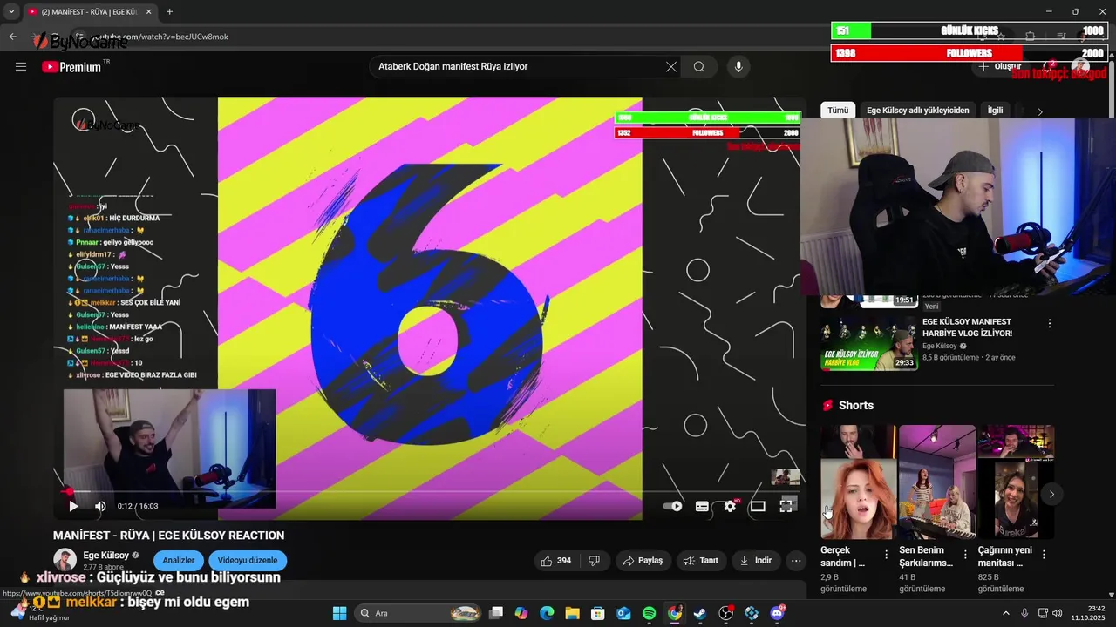
Task: Mute the video player volume
Action: 100,506
